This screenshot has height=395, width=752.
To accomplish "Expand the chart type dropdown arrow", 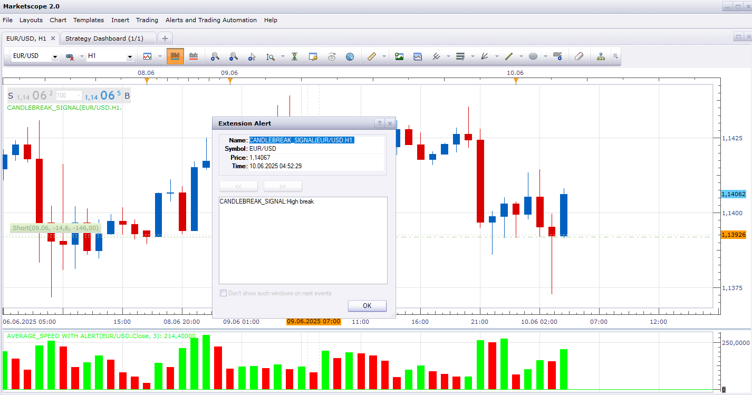I will click(x=160, y=56).
